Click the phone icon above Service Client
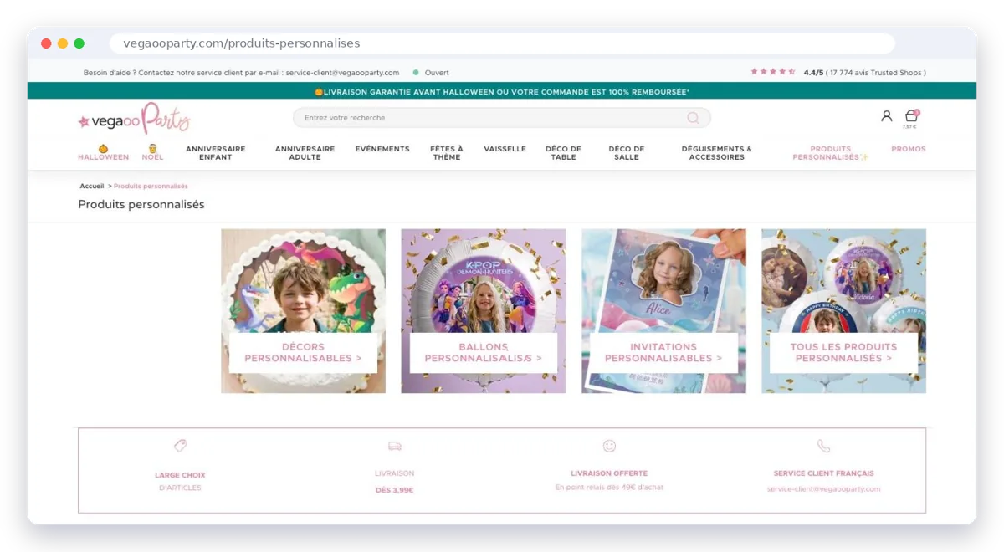1004x552 pixels. [x=823, y=447]
